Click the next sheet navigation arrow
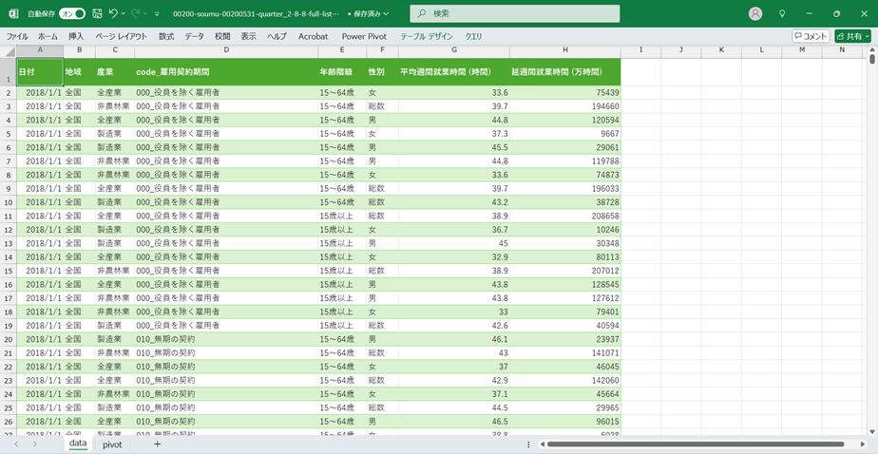 coord(34,445)
